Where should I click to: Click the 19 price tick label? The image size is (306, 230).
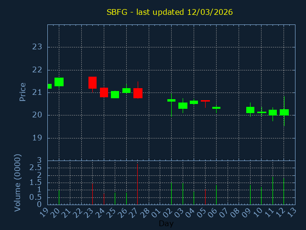(37, 138)
